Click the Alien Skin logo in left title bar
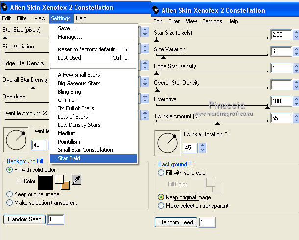This screenshot has width=299, height=240. 4,7
